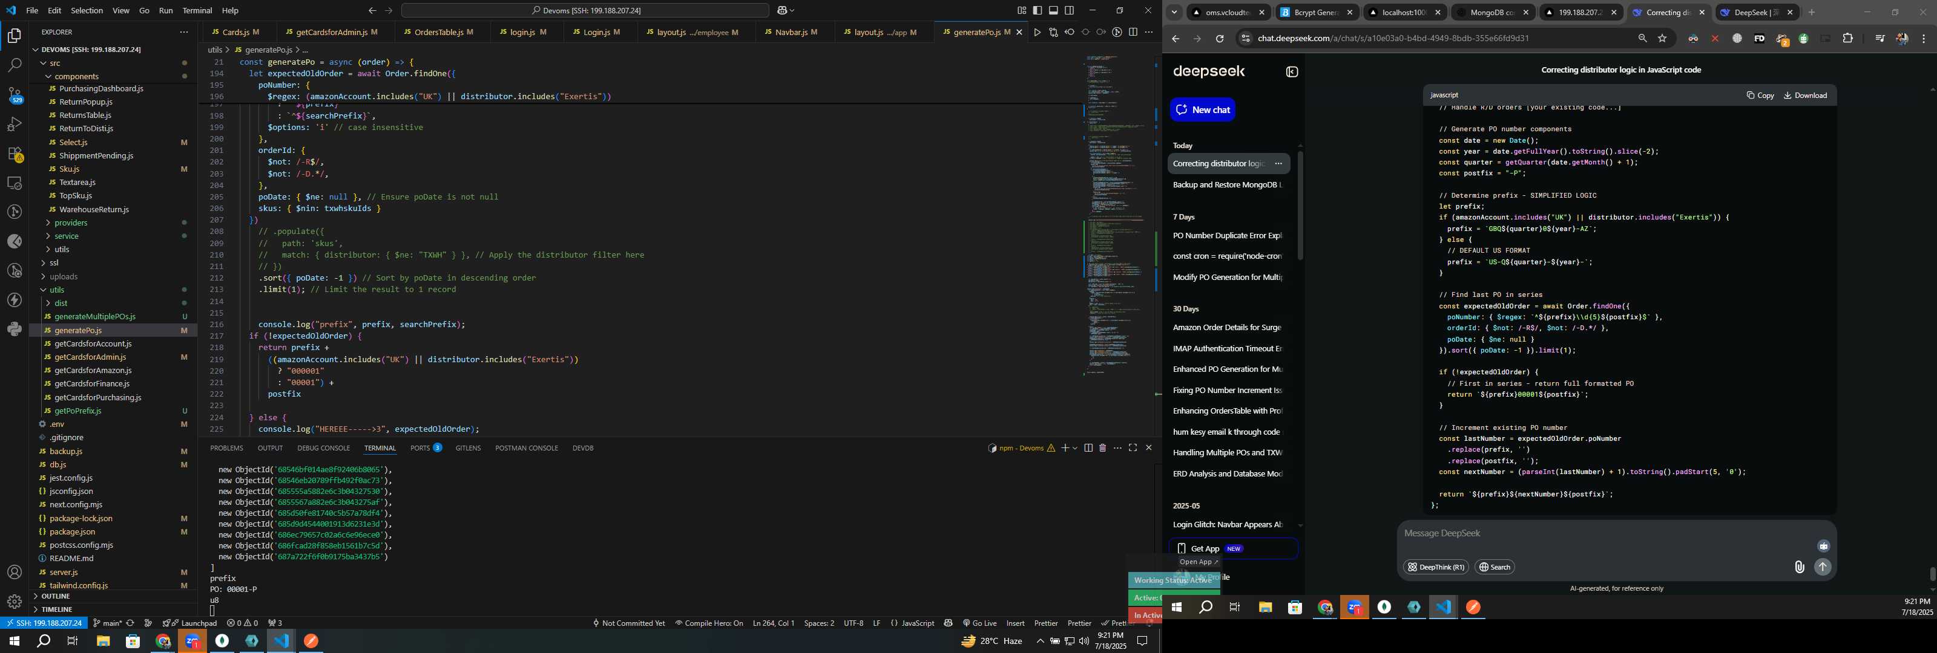1937x653 pixels.
Task: Maximize the terminal panel size
Action: pyautogui.click(x=1133, y=448)
